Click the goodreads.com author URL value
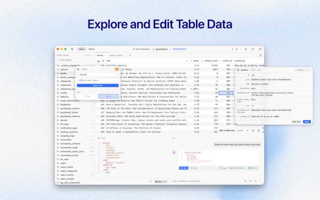The image size is (320, 200). [272, 94]
